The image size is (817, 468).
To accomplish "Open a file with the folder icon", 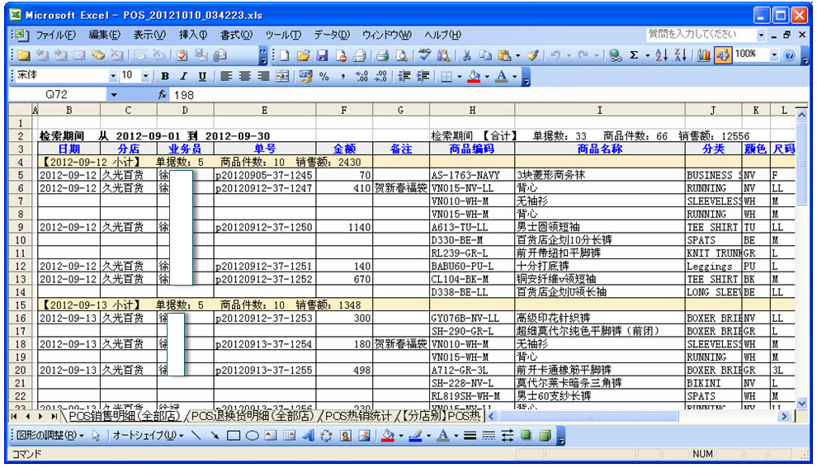I will pyautogui.click(x=303, y=55).
